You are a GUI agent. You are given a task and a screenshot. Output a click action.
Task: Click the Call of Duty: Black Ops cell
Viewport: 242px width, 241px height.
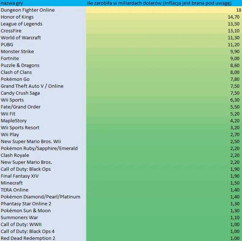tap(43, 169)
